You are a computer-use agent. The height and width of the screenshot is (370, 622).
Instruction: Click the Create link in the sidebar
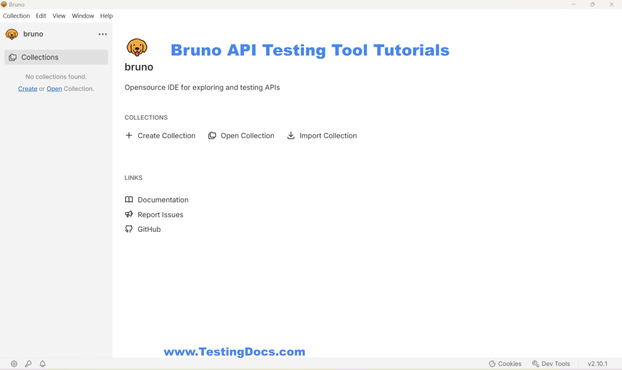tap(27, 89)
